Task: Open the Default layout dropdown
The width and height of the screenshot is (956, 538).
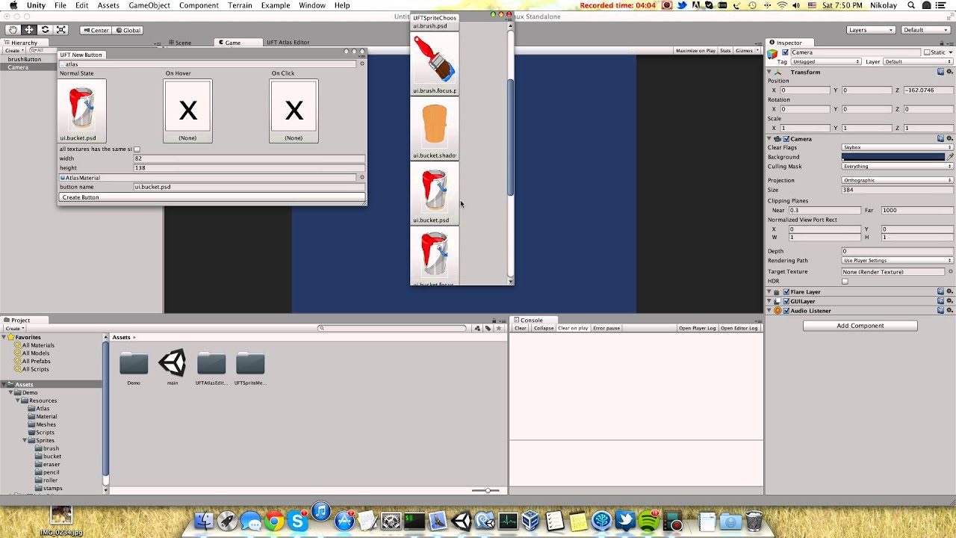Action: coord(925,30)
